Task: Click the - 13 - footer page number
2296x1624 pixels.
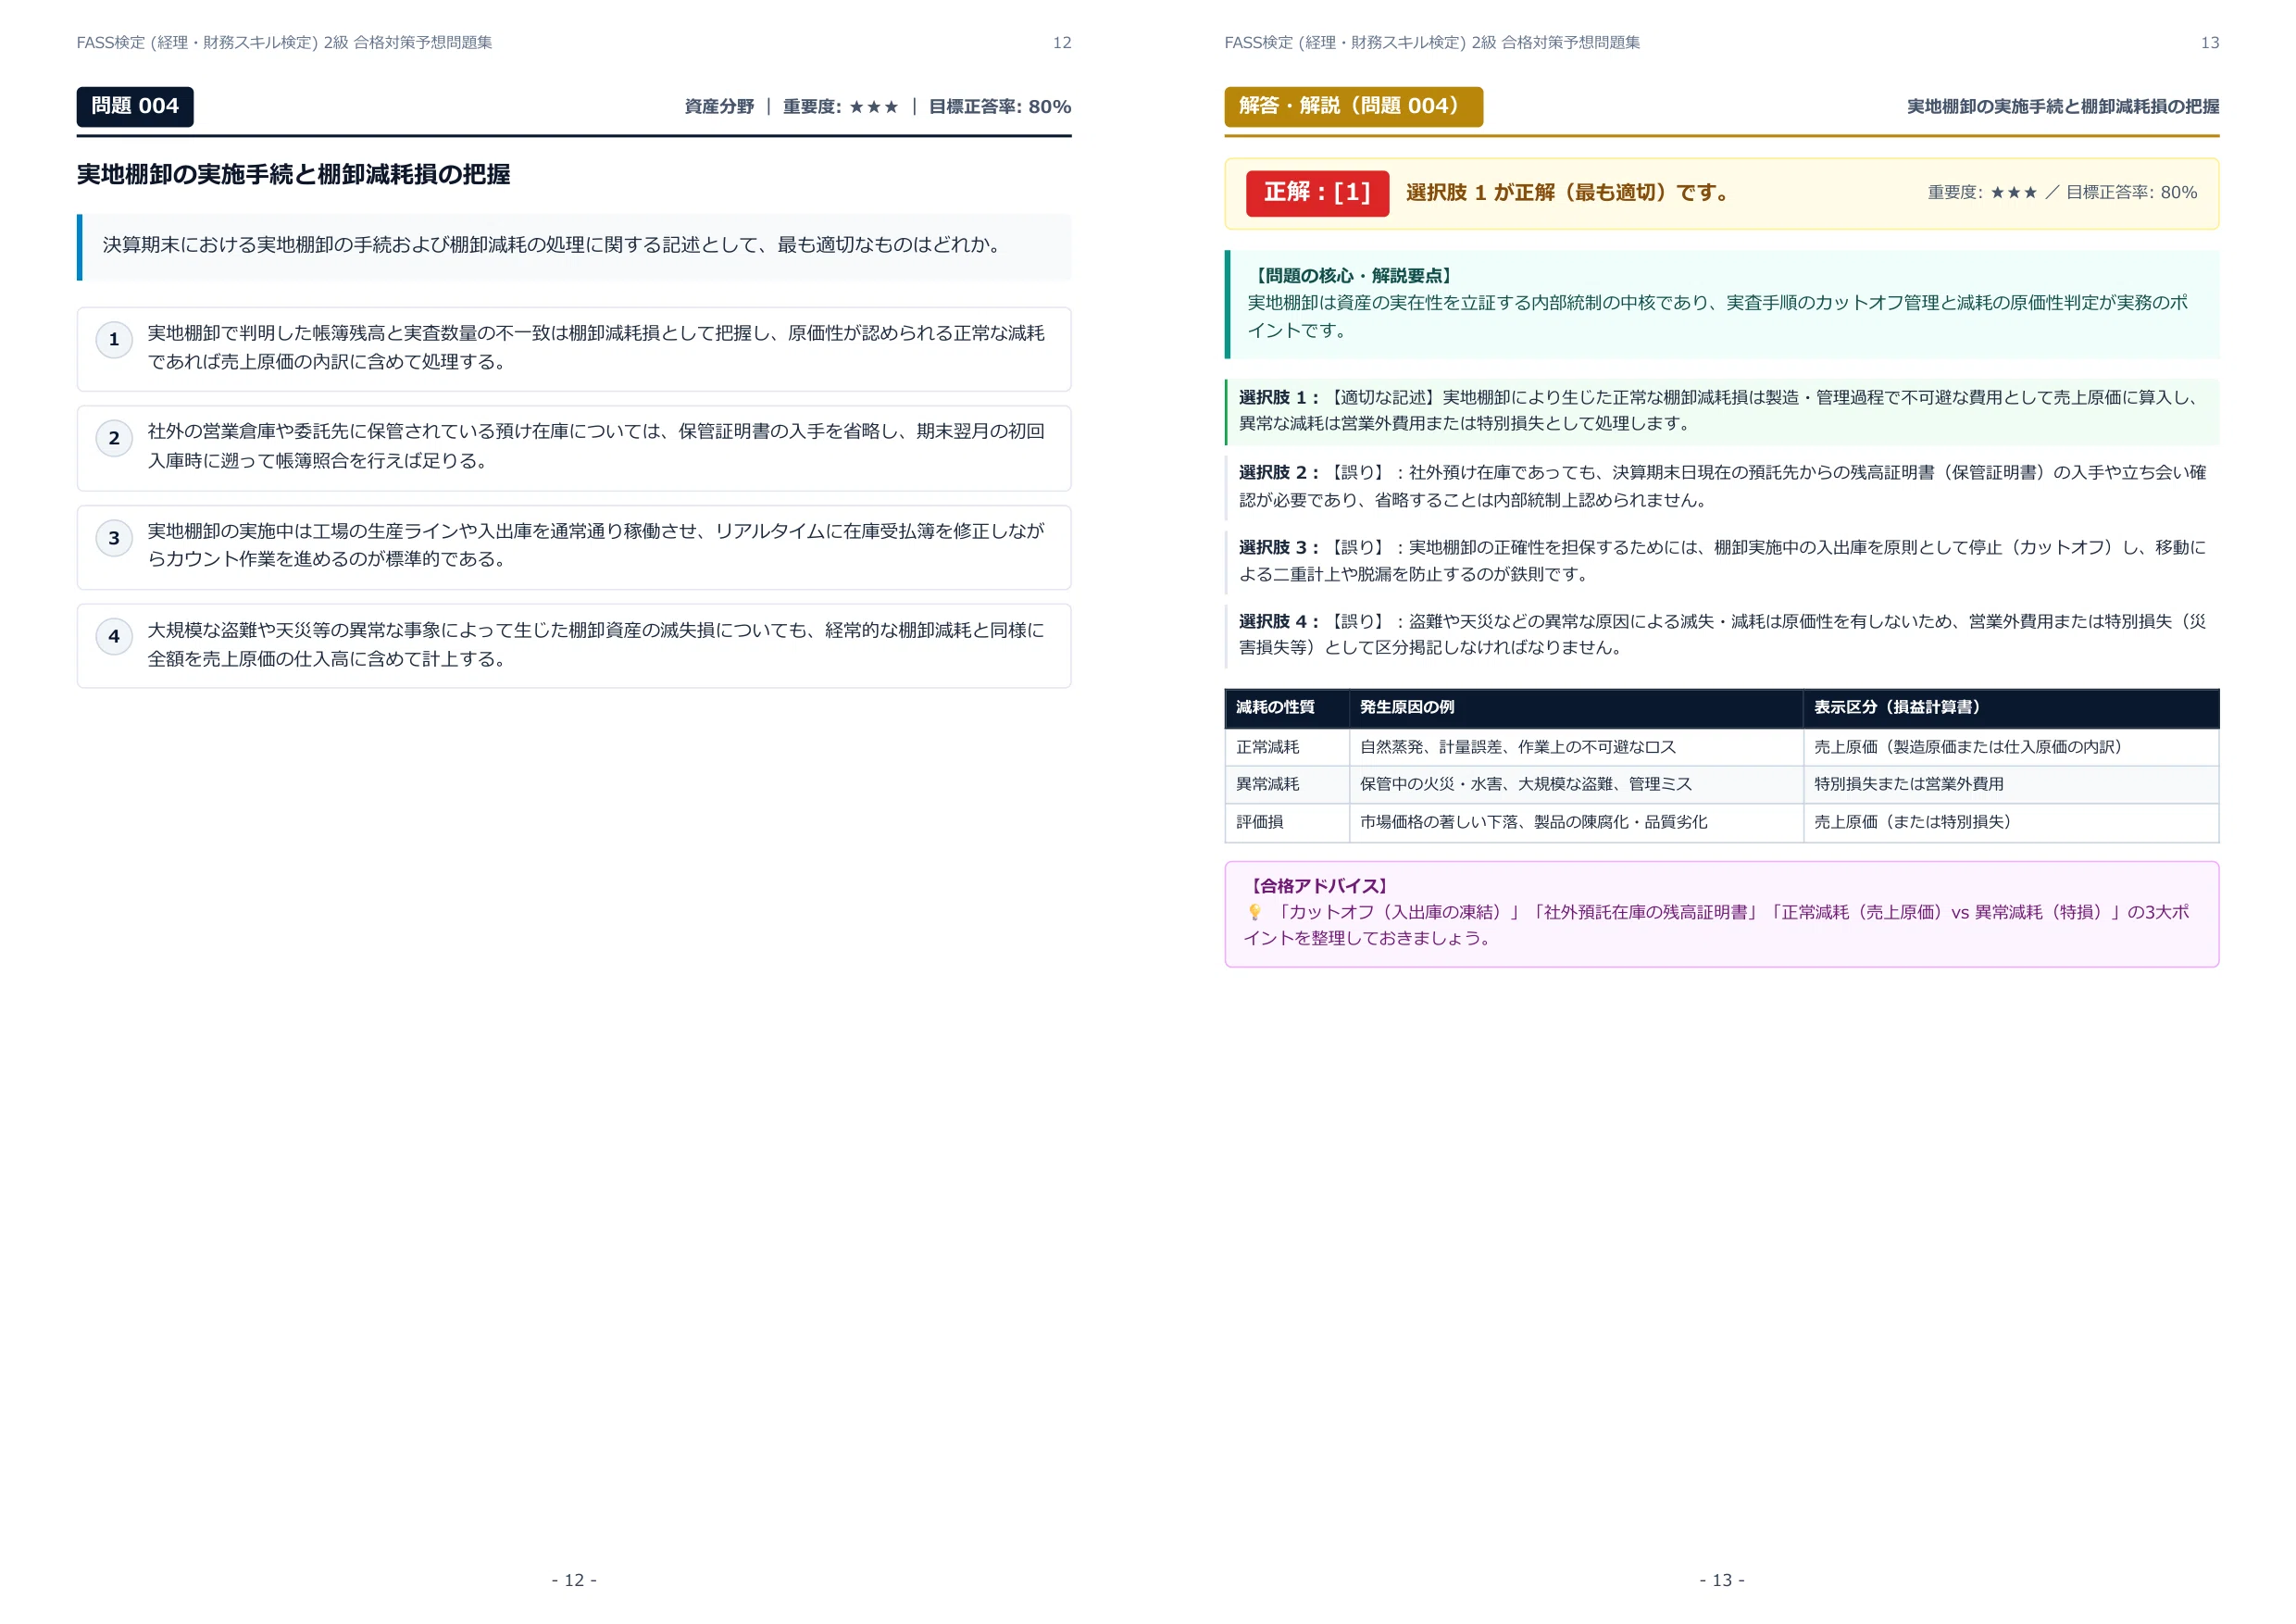Action: click(1722, 1580)
